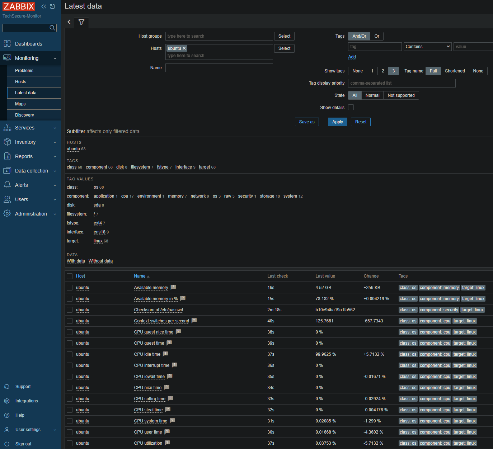493x449 pixels.
Task: Click the filter funnel icon tab
Action: tap(81, 22)
